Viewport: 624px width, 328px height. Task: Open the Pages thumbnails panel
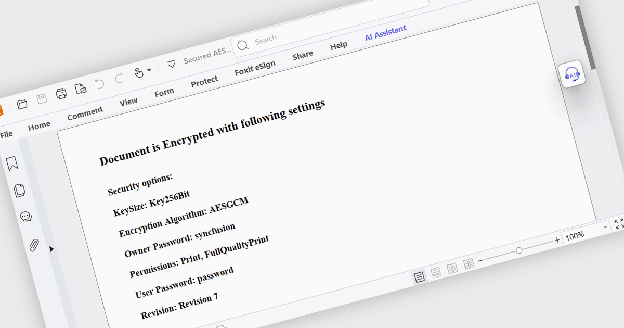click(20, 190)
